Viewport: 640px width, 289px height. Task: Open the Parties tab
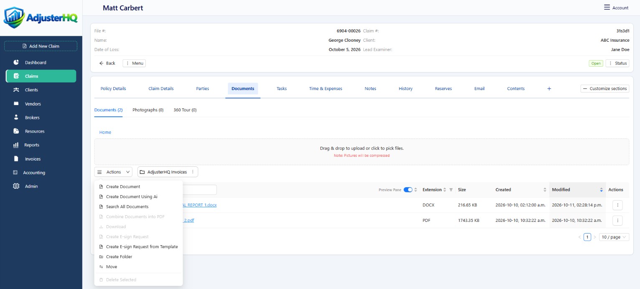(203, 88)
